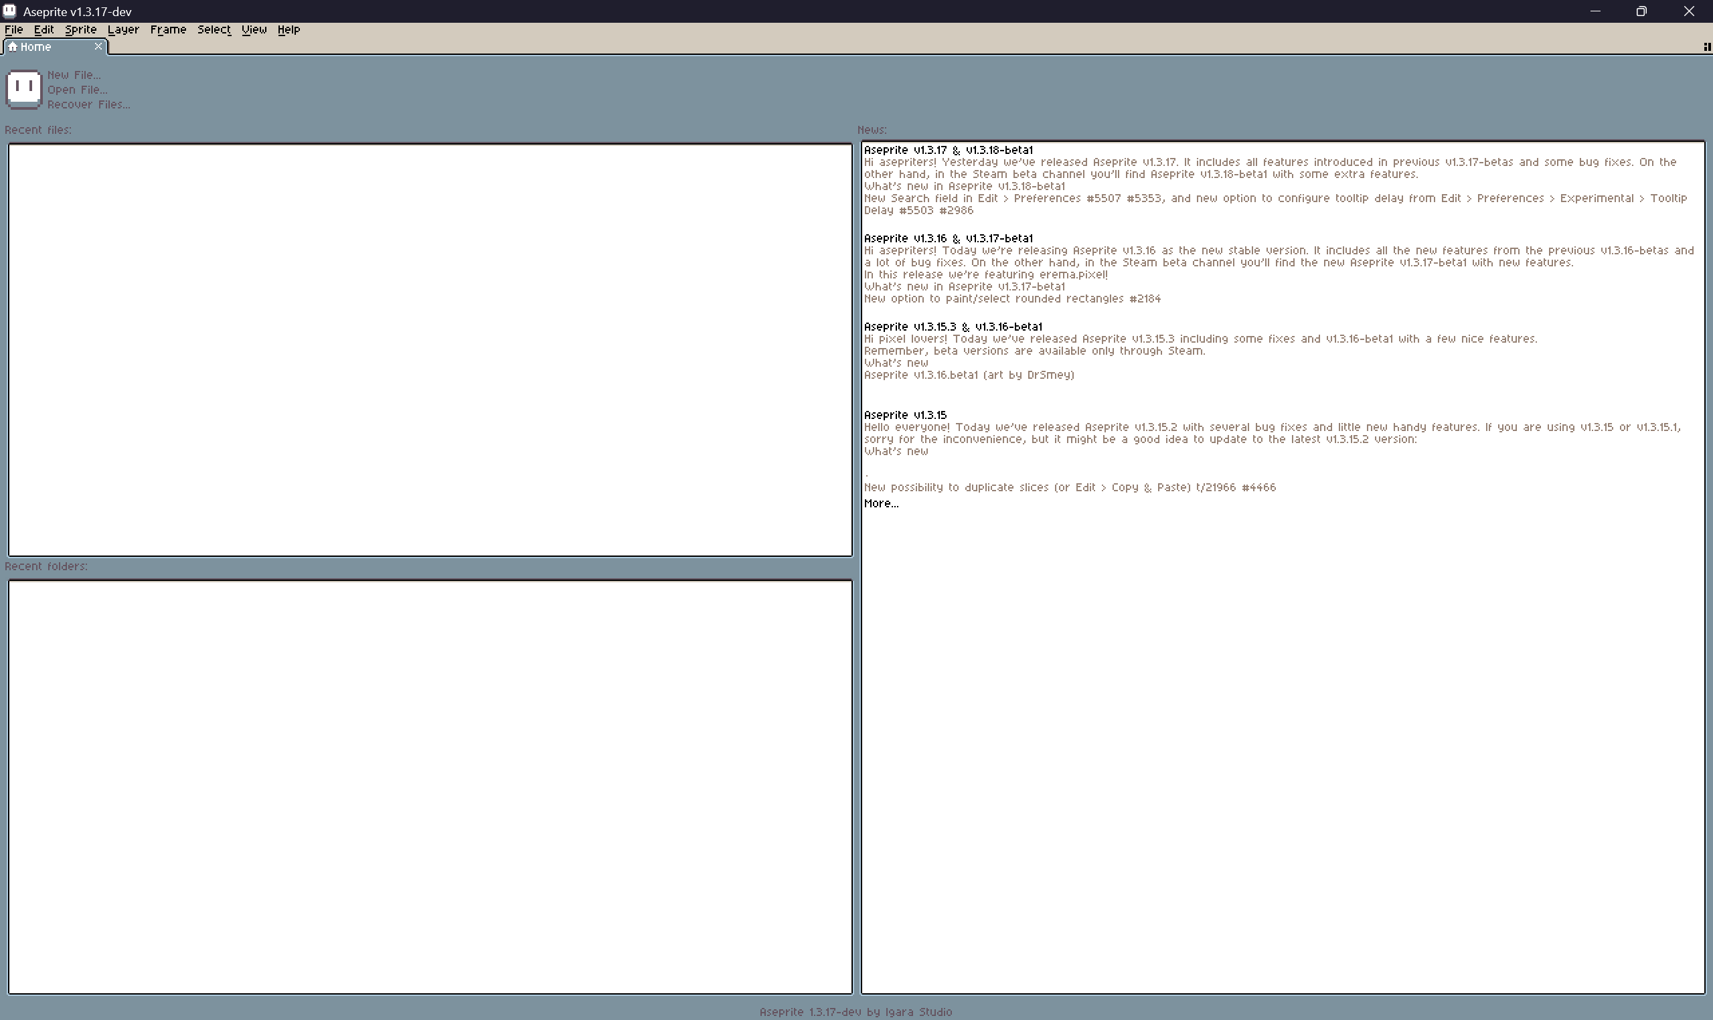Open the View menu

254,29
